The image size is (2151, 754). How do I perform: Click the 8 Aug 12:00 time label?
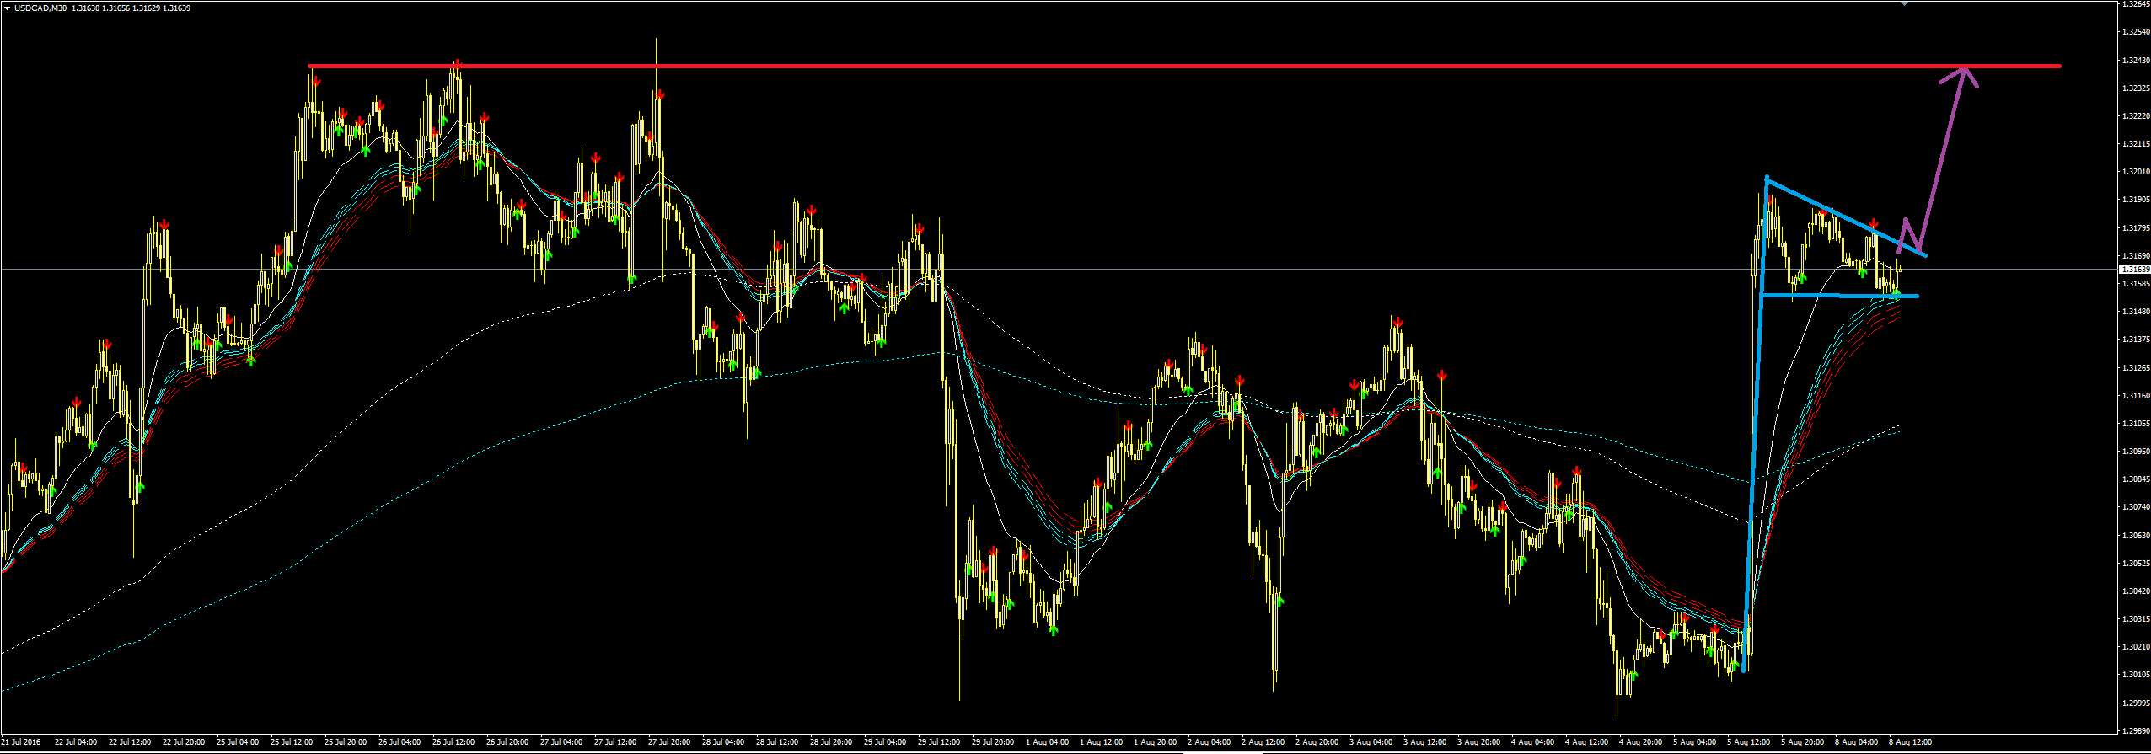tap(1911, 742)
